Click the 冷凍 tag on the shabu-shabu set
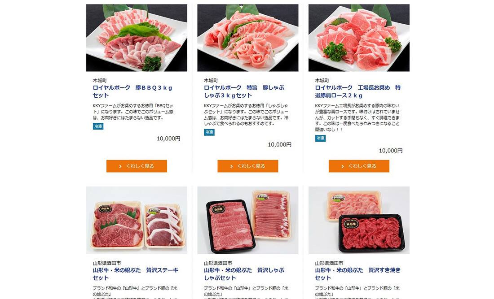Image resolution: width=494 pixels, height=299 pixels. click(209, 132)
